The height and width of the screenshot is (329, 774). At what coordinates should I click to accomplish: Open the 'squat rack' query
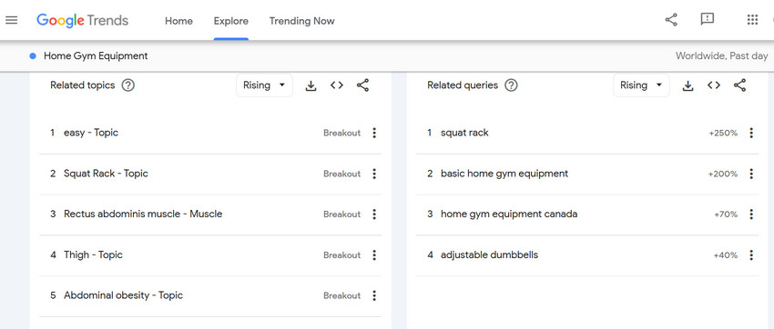coord(587,133)
